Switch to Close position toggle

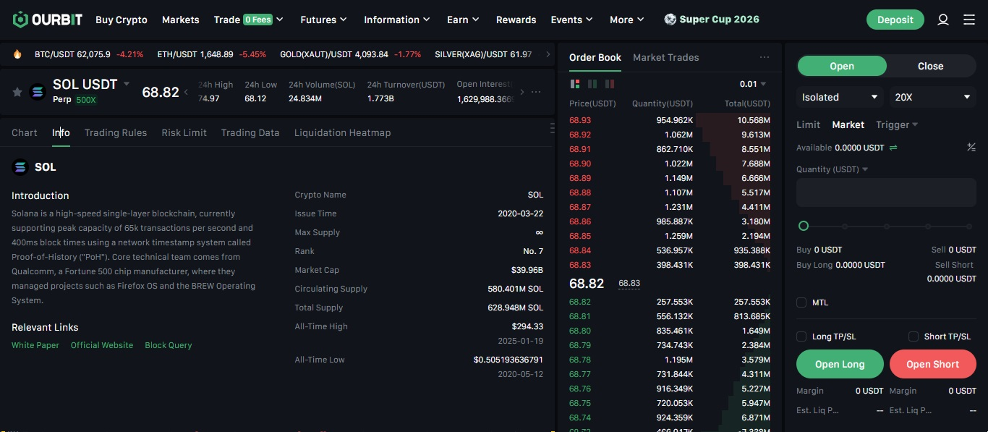[x=931, y=66]
